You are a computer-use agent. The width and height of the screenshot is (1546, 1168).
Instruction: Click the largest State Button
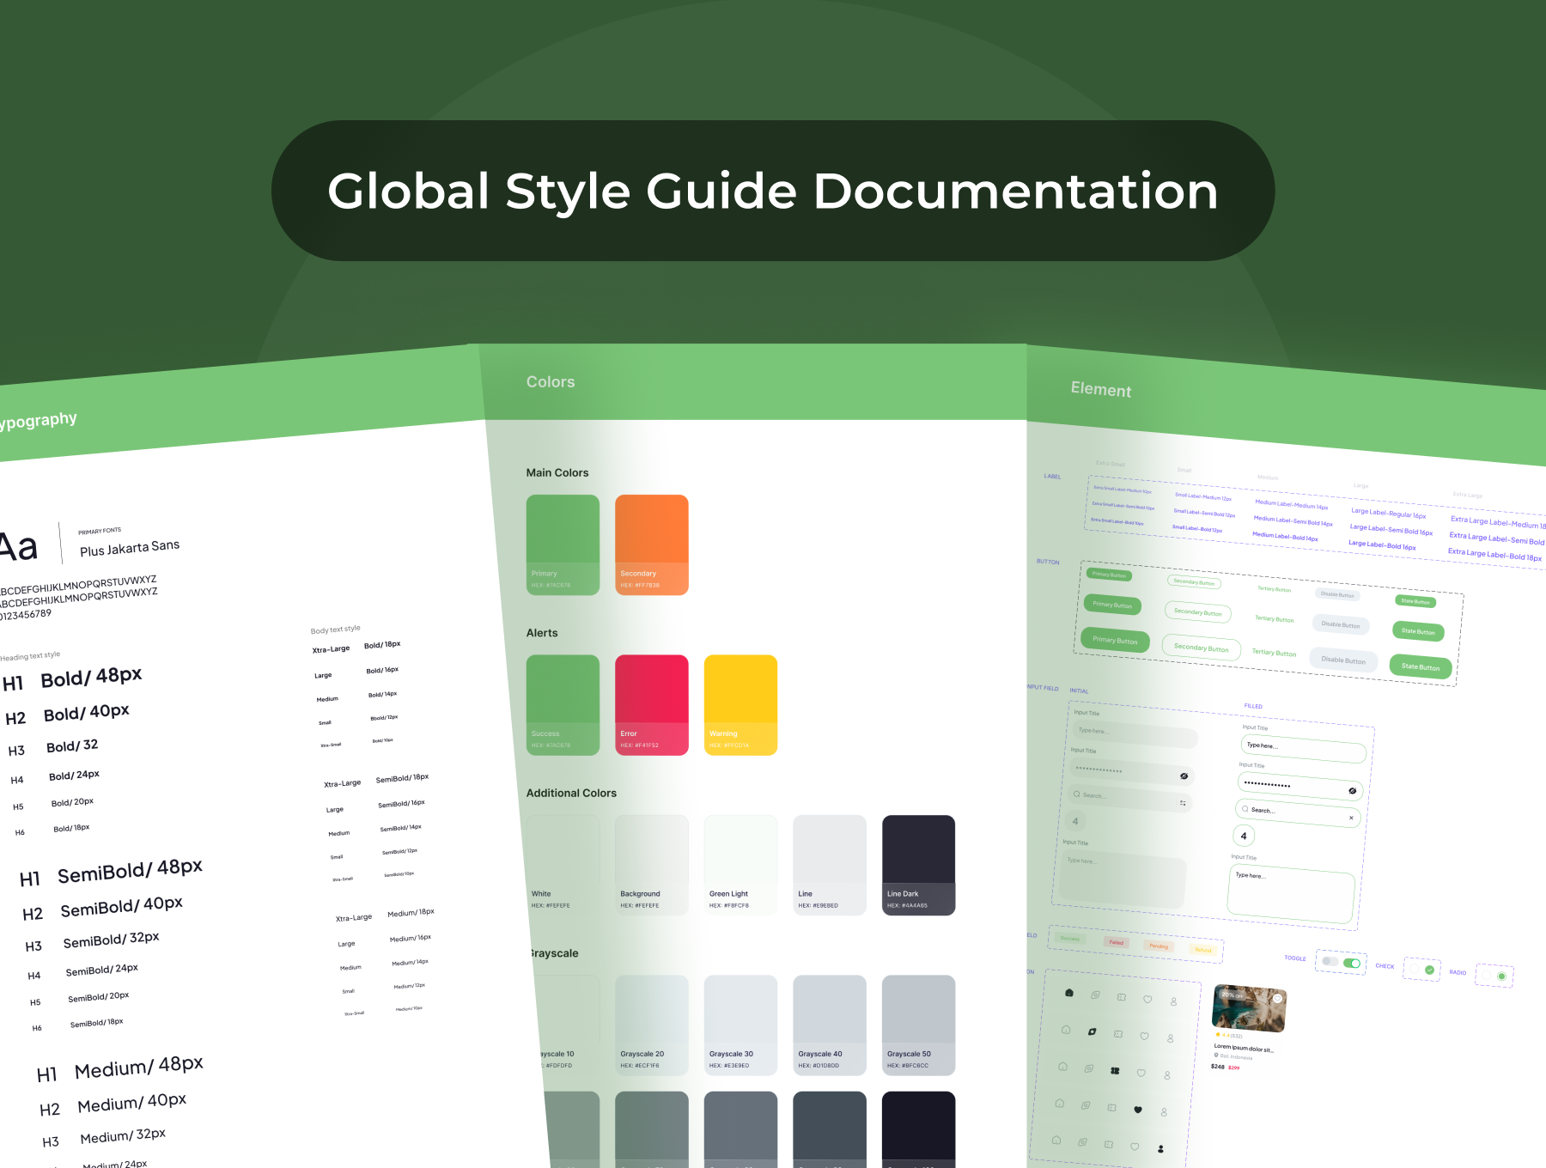coord(1421,666)
